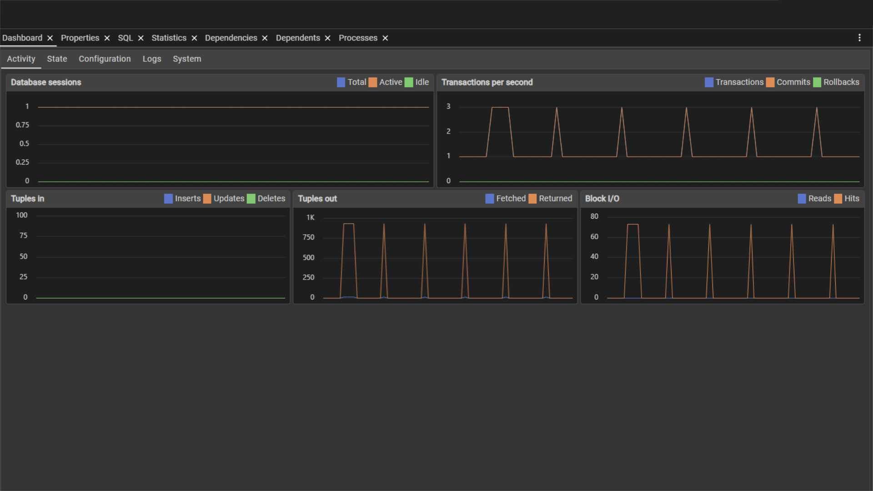Image resolution: width=873 pixels, height=491 pixels.
Task: Switch to the Properties tab
Action: pos(80,38)
